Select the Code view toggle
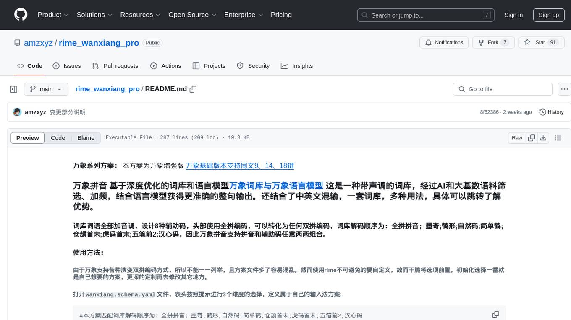 point(58,138)
